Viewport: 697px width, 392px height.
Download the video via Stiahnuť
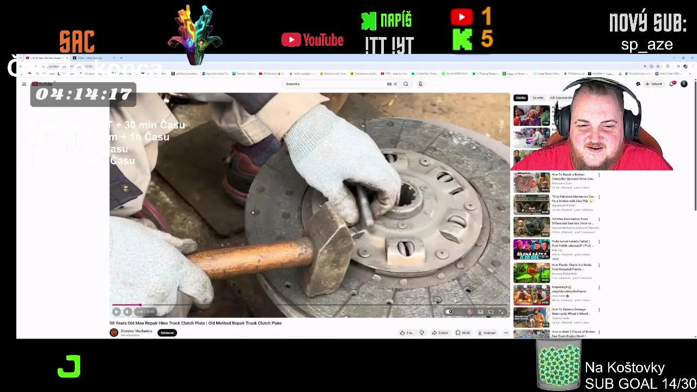click(487, 333)
